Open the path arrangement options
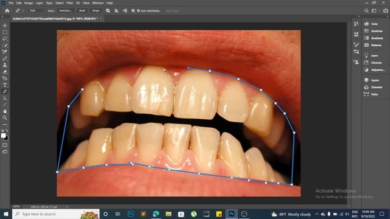390x219 pixels. (125, 11)
